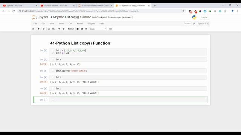Click the Jupyter logo
The image size is (241, 135).
point(40,17)
